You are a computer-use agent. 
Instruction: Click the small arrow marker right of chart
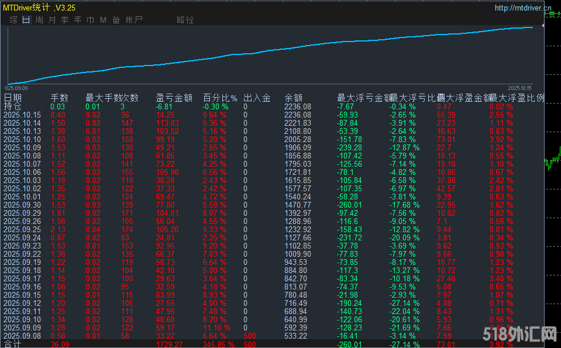543,26
